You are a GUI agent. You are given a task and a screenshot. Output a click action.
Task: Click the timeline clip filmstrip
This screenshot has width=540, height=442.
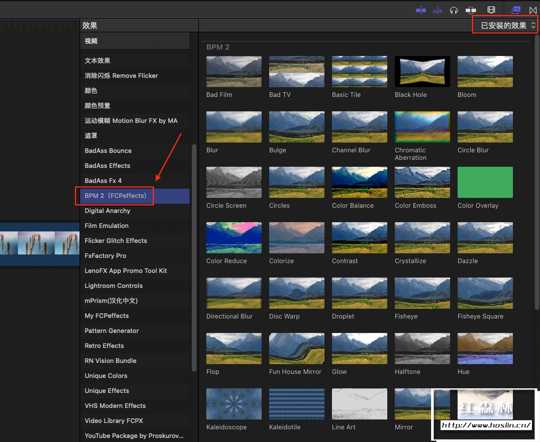point(39,244)
